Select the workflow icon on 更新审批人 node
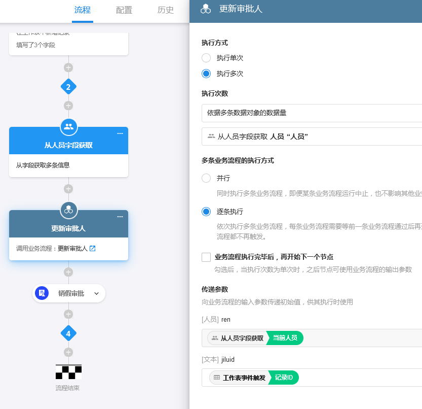Viewport: 422px width, 409px height. (68, 210)
